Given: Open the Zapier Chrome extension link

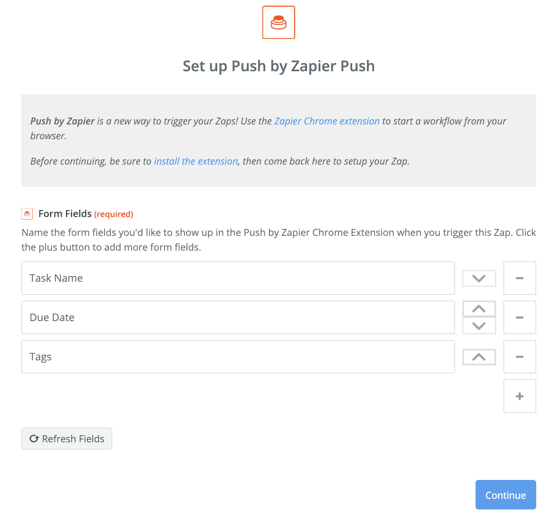Looking at the screenshot, I should pos(327,121).
